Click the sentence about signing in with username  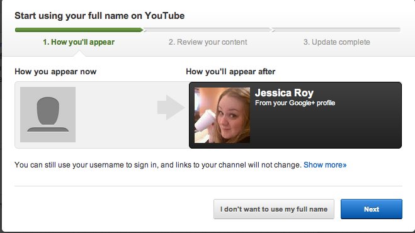coord(158,165)
